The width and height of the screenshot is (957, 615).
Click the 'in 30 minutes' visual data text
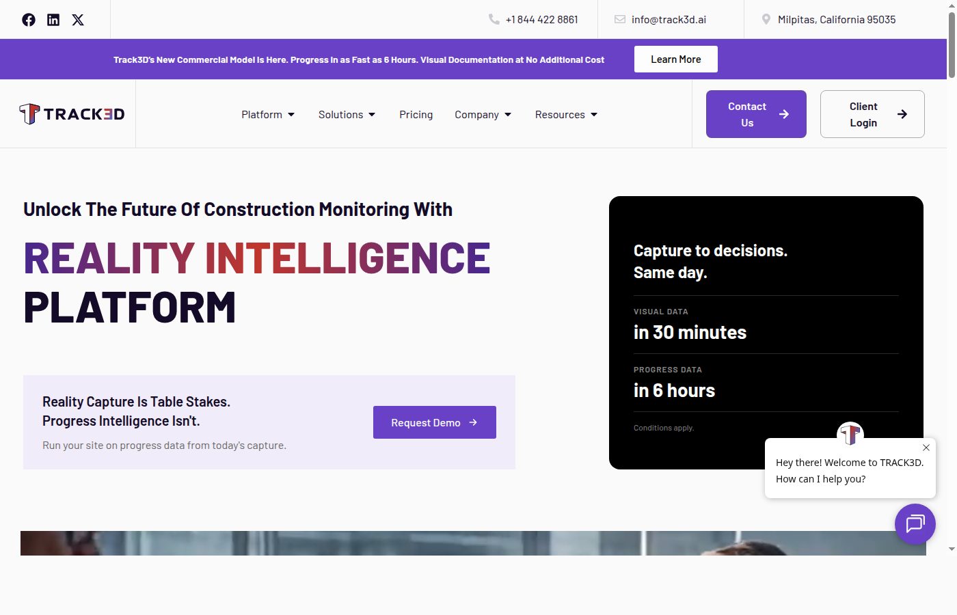(x=690, y=332)
